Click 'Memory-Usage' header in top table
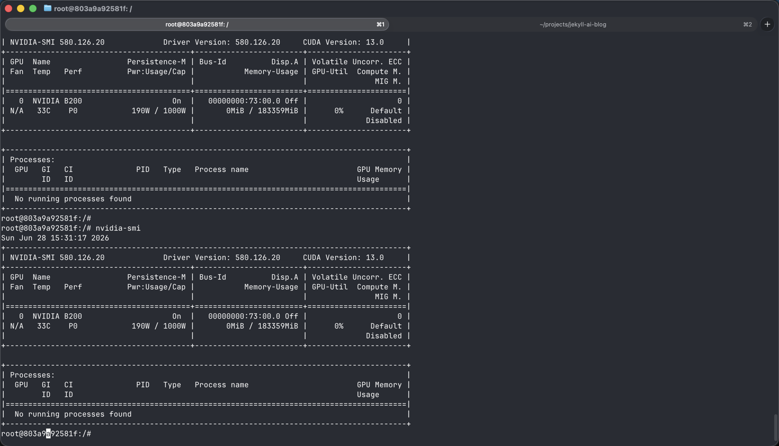Screen dimensions: 779x446 (271, 72)
